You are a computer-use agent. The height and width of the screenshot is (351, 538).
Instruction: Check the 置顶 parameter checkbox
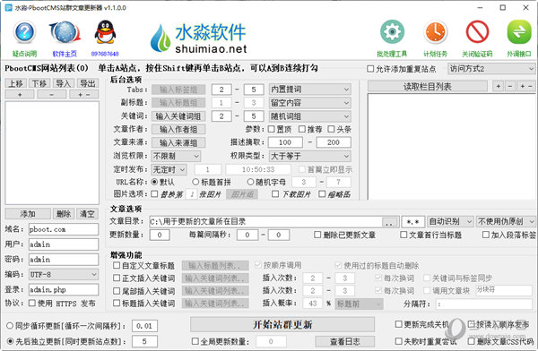tap(272, 129)
